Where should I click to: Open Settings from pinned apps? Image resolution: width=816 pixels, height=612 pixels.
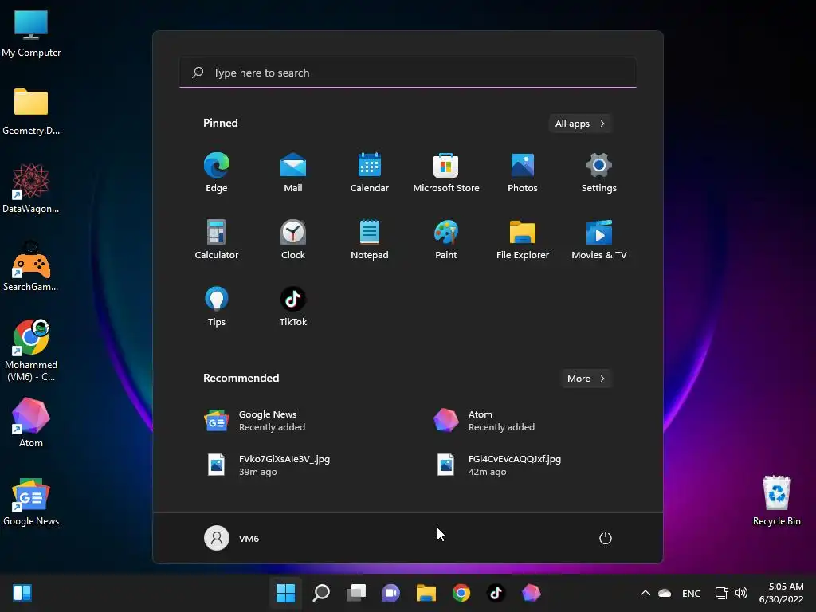(599, 172)
